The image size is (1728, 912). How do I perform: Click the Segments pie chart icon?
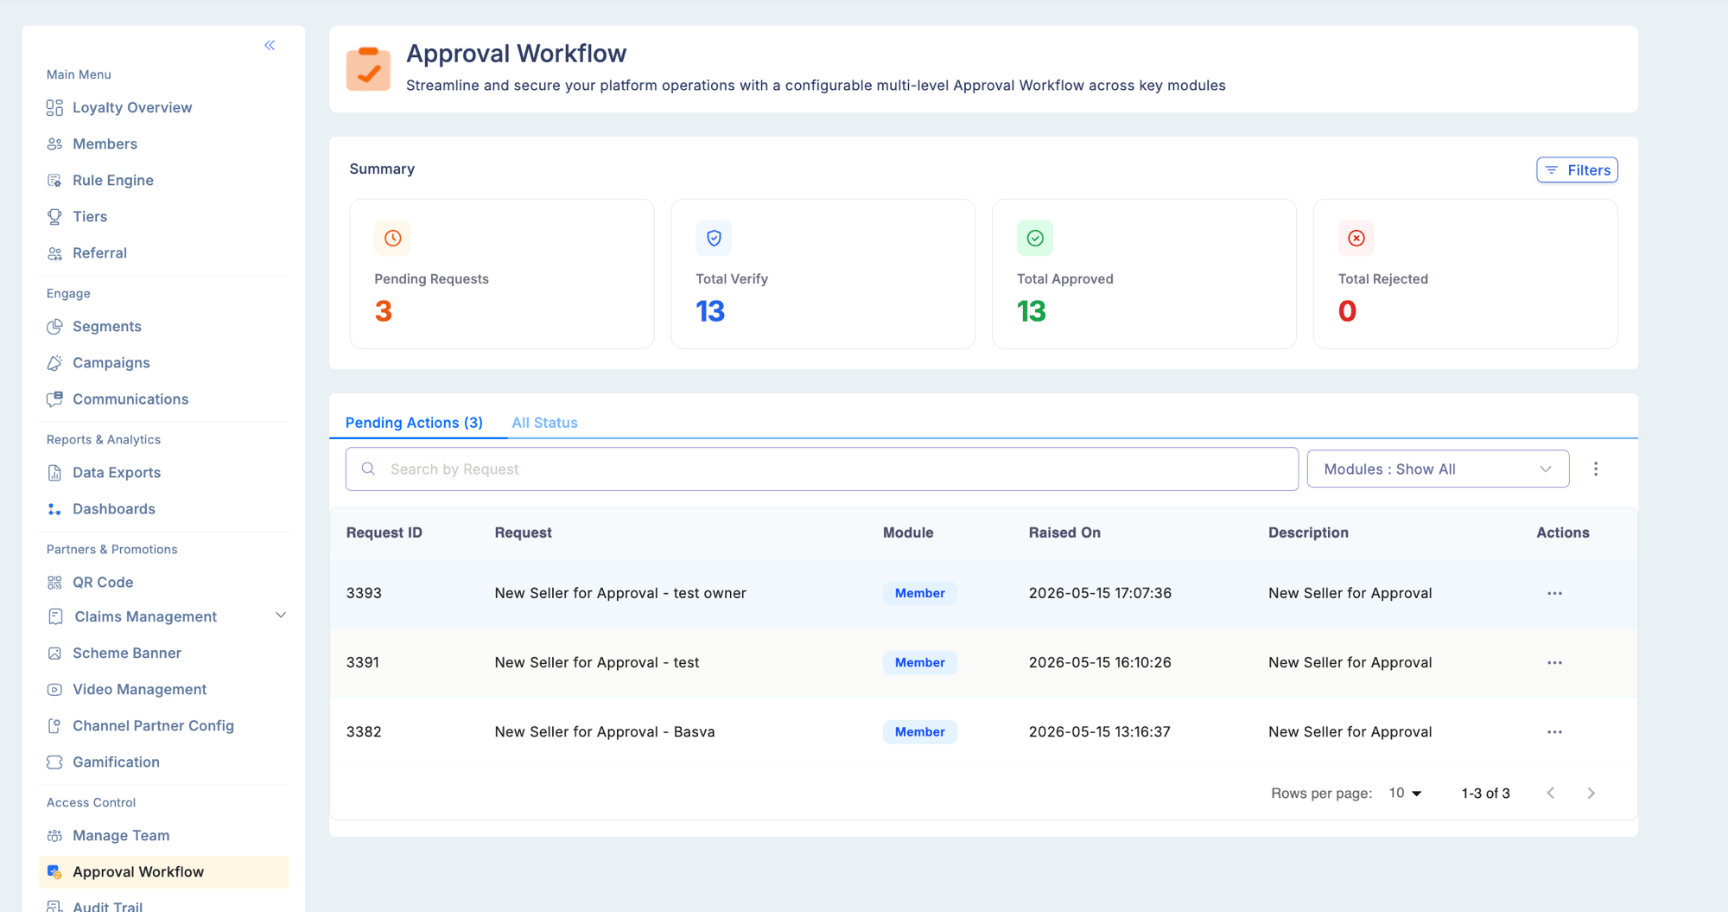pyautogui.click(x=54, y=327)
